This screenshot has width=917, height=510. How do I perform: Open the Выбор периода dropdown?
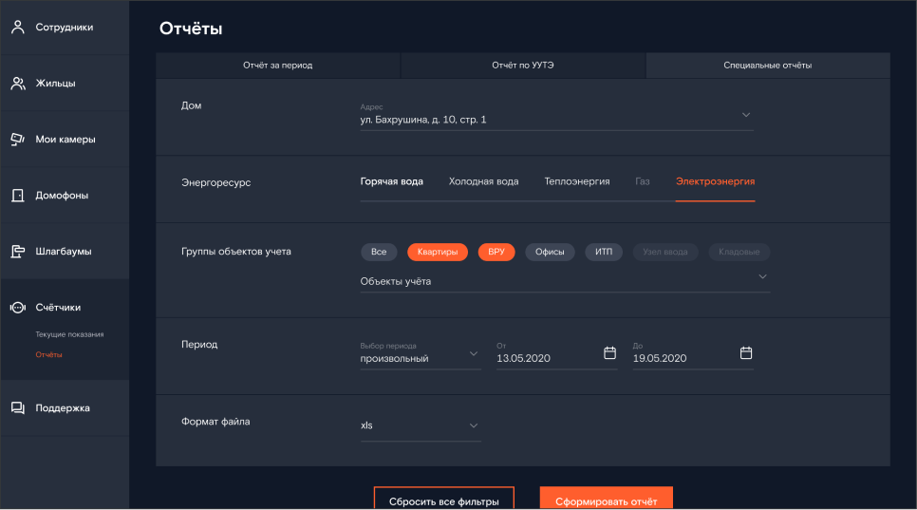[x=421, y=354]
